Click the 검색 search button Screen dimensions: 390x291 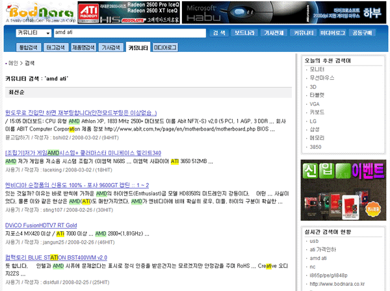point(219,33)
